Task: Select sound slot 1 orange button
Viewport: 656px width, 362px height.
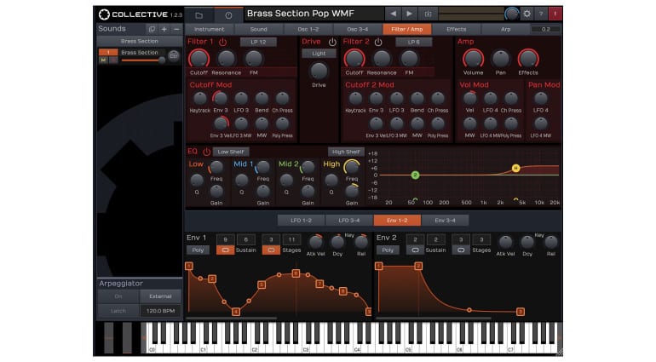Action: click(108, 52)
